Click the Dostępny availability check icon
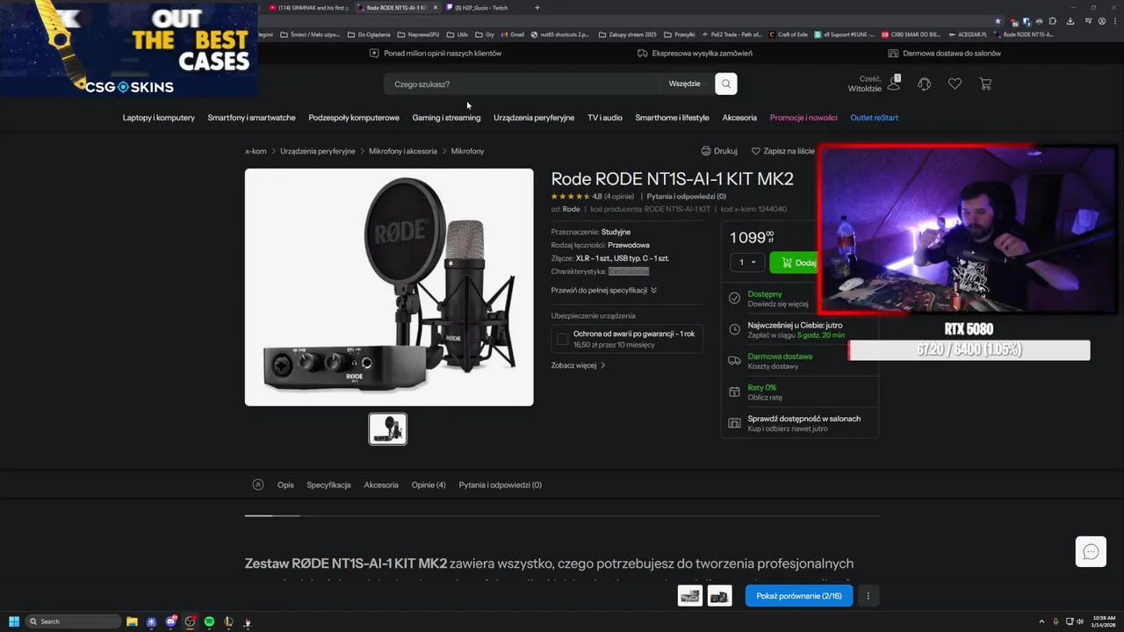Viewport: 1124px width, 632px height. (x=735, y=298)
